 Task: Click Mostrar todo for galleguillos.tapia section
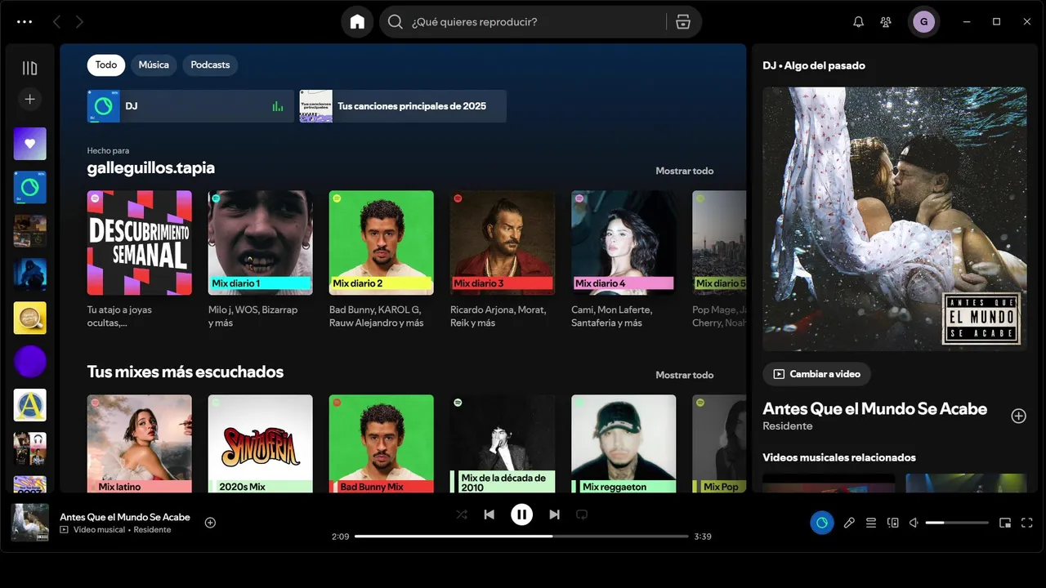click(684, 171)
